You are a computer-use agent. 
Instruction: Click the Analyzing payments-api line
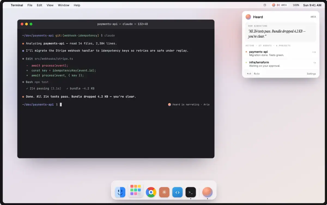tap(69, 44)
